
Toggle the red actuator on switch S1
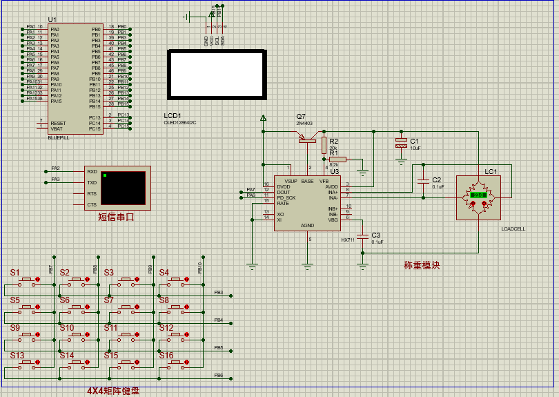pos(38,280)
